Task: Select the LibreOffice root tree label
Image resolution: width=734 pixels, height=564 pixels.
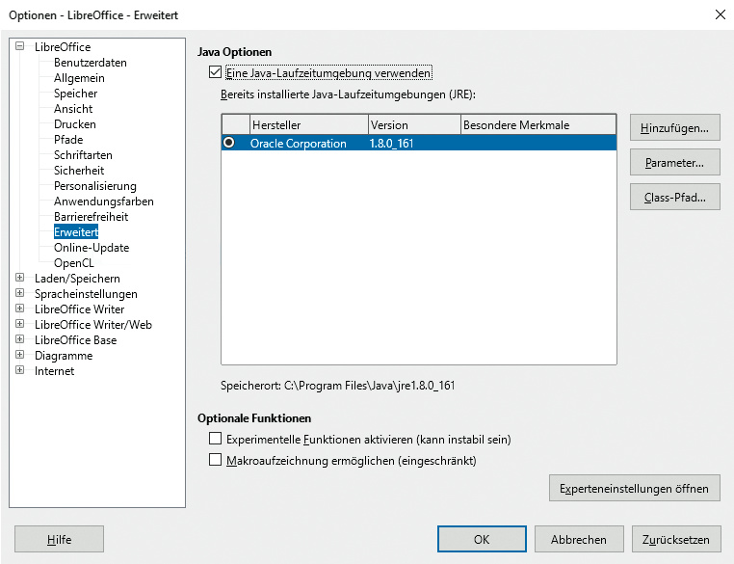Action: (63, 47)
